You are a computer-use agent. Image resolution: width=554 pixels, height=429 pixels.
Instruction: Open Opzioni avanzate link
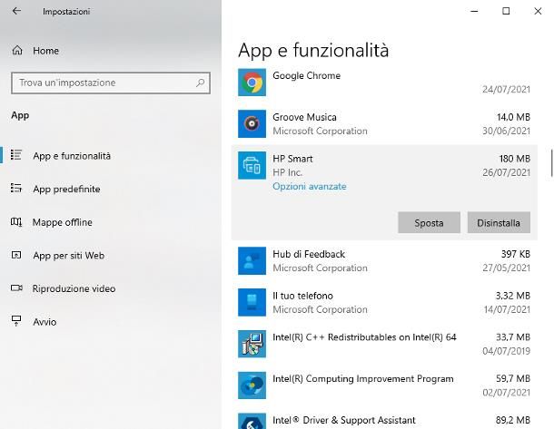point(310,186)
